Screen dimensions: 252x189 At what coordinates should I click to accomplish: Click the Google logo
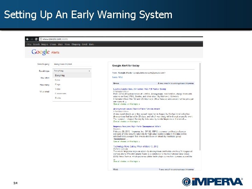click(x=41, y=52)
